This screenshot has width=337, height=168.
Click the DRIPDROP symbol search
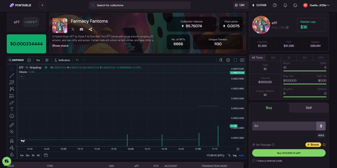tap(16, 60)
